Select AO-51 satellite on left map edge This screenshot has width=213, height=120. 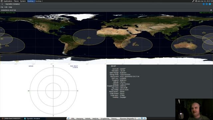pos(7,45)
